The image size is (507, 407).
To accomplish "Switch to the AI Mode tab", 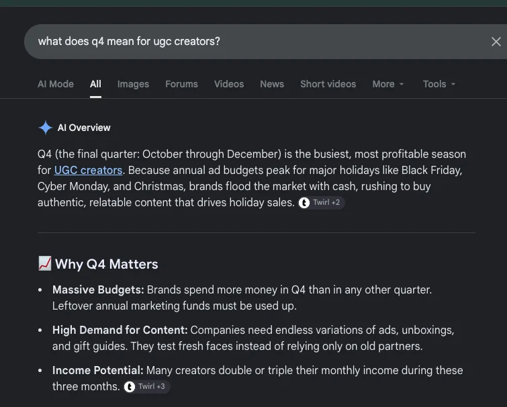I will pos(56,84).
